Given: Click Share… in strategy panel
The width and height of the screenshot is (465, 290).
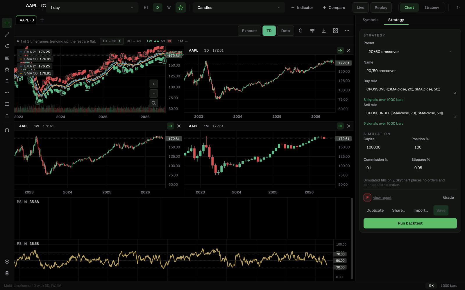Looking at the screenshot, I should 398,211.
